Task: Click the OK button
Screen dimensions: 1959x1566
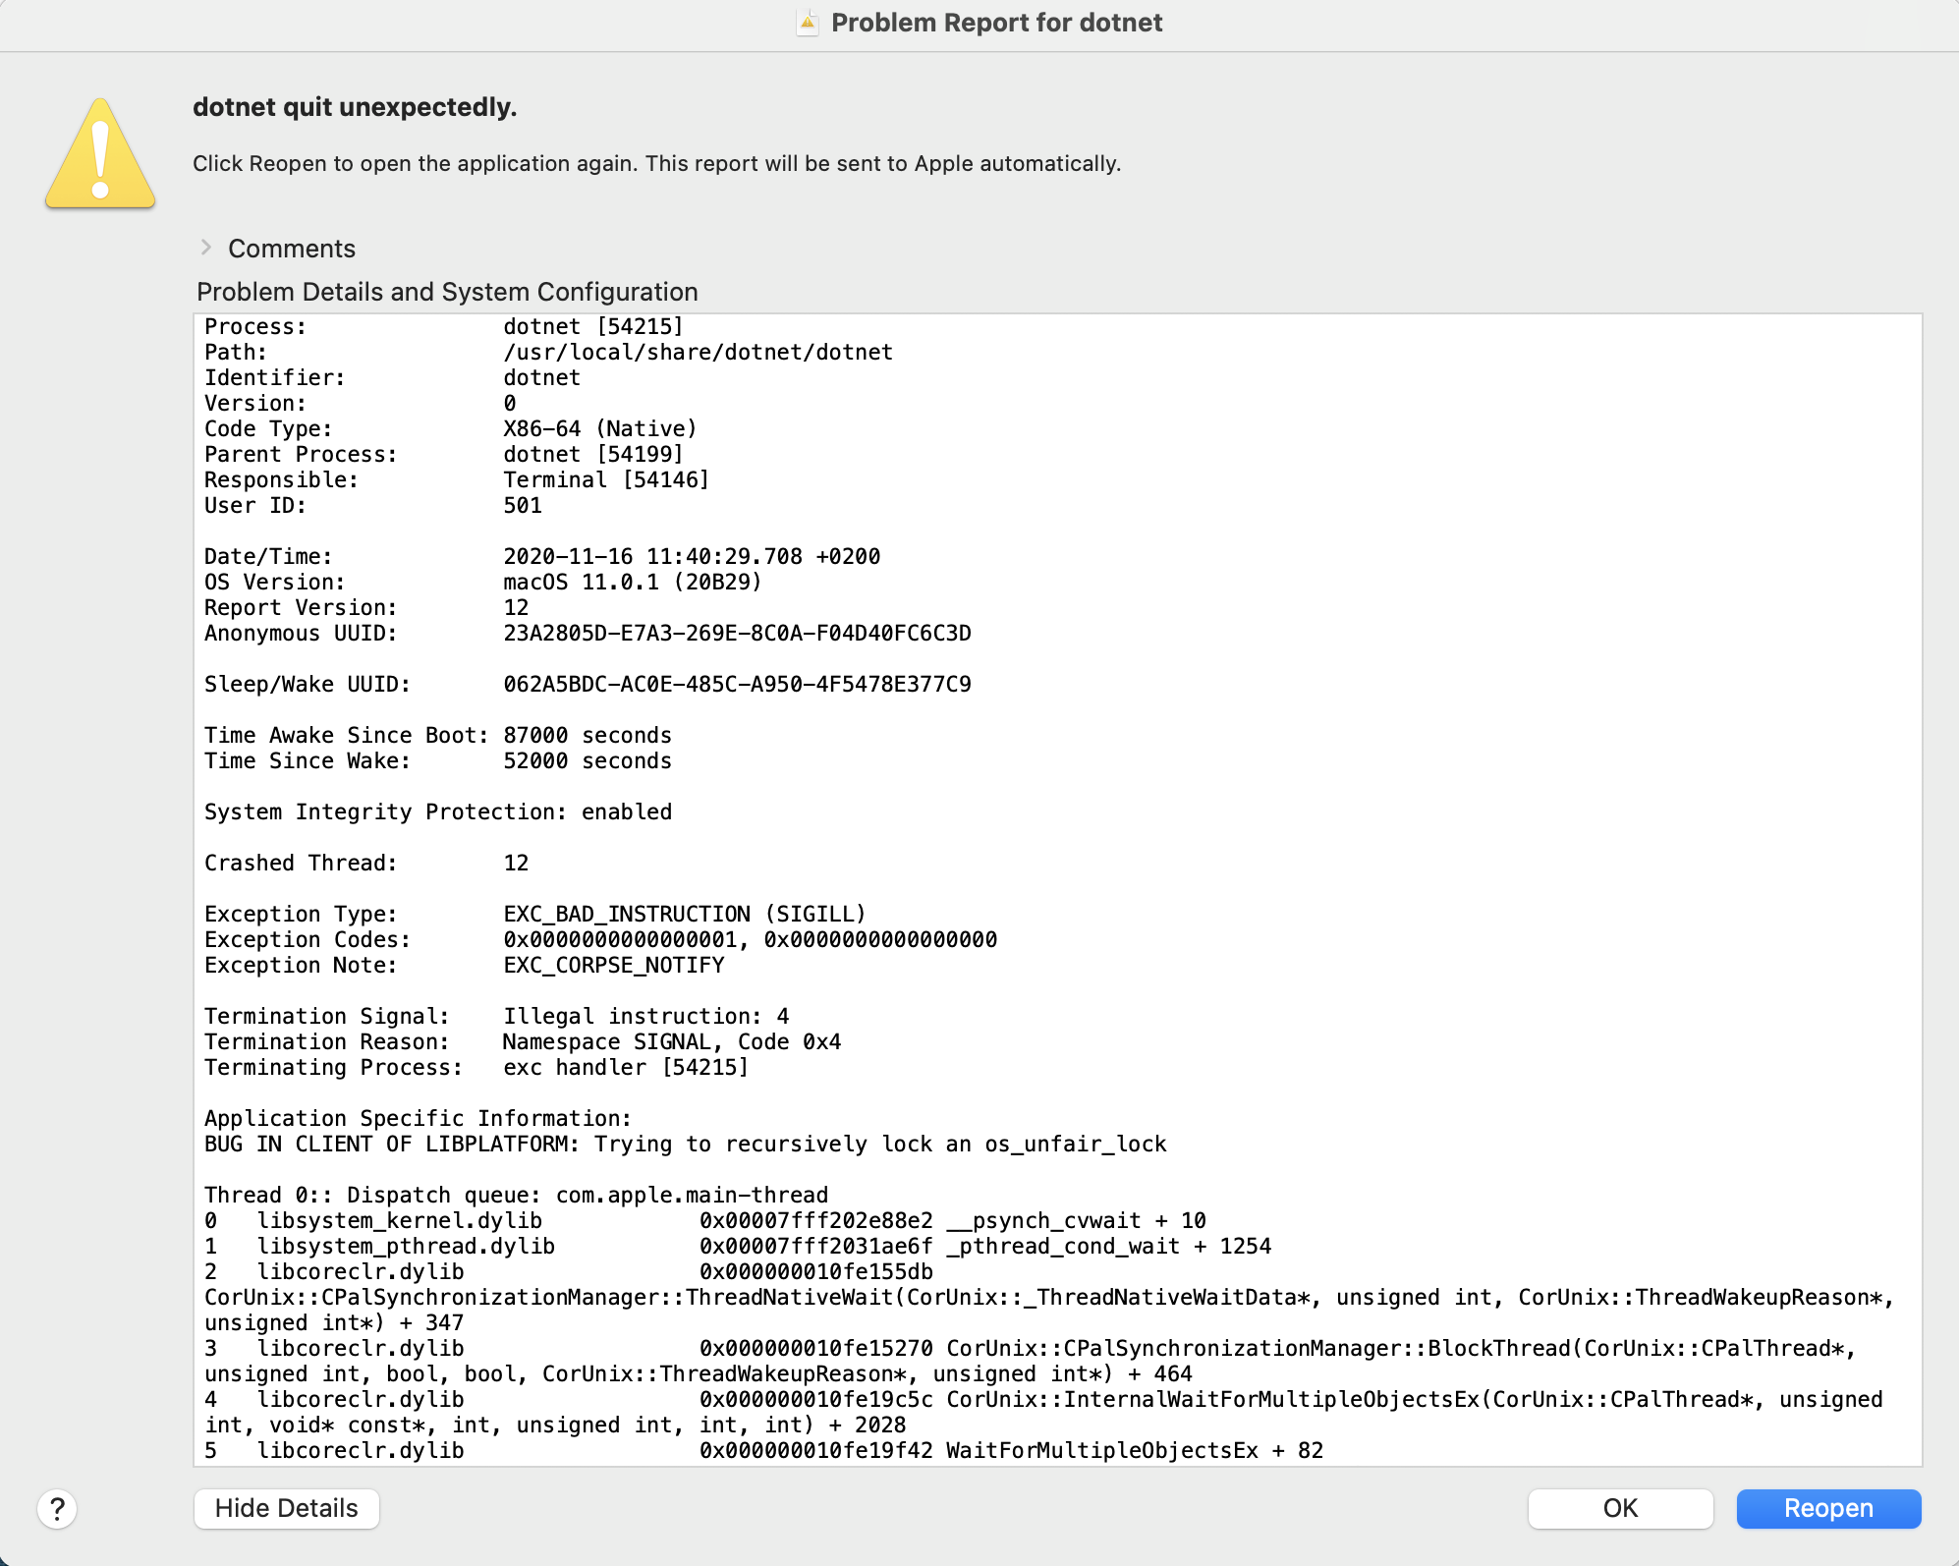Action: pyautogui.click(x=1620, y=1508)
